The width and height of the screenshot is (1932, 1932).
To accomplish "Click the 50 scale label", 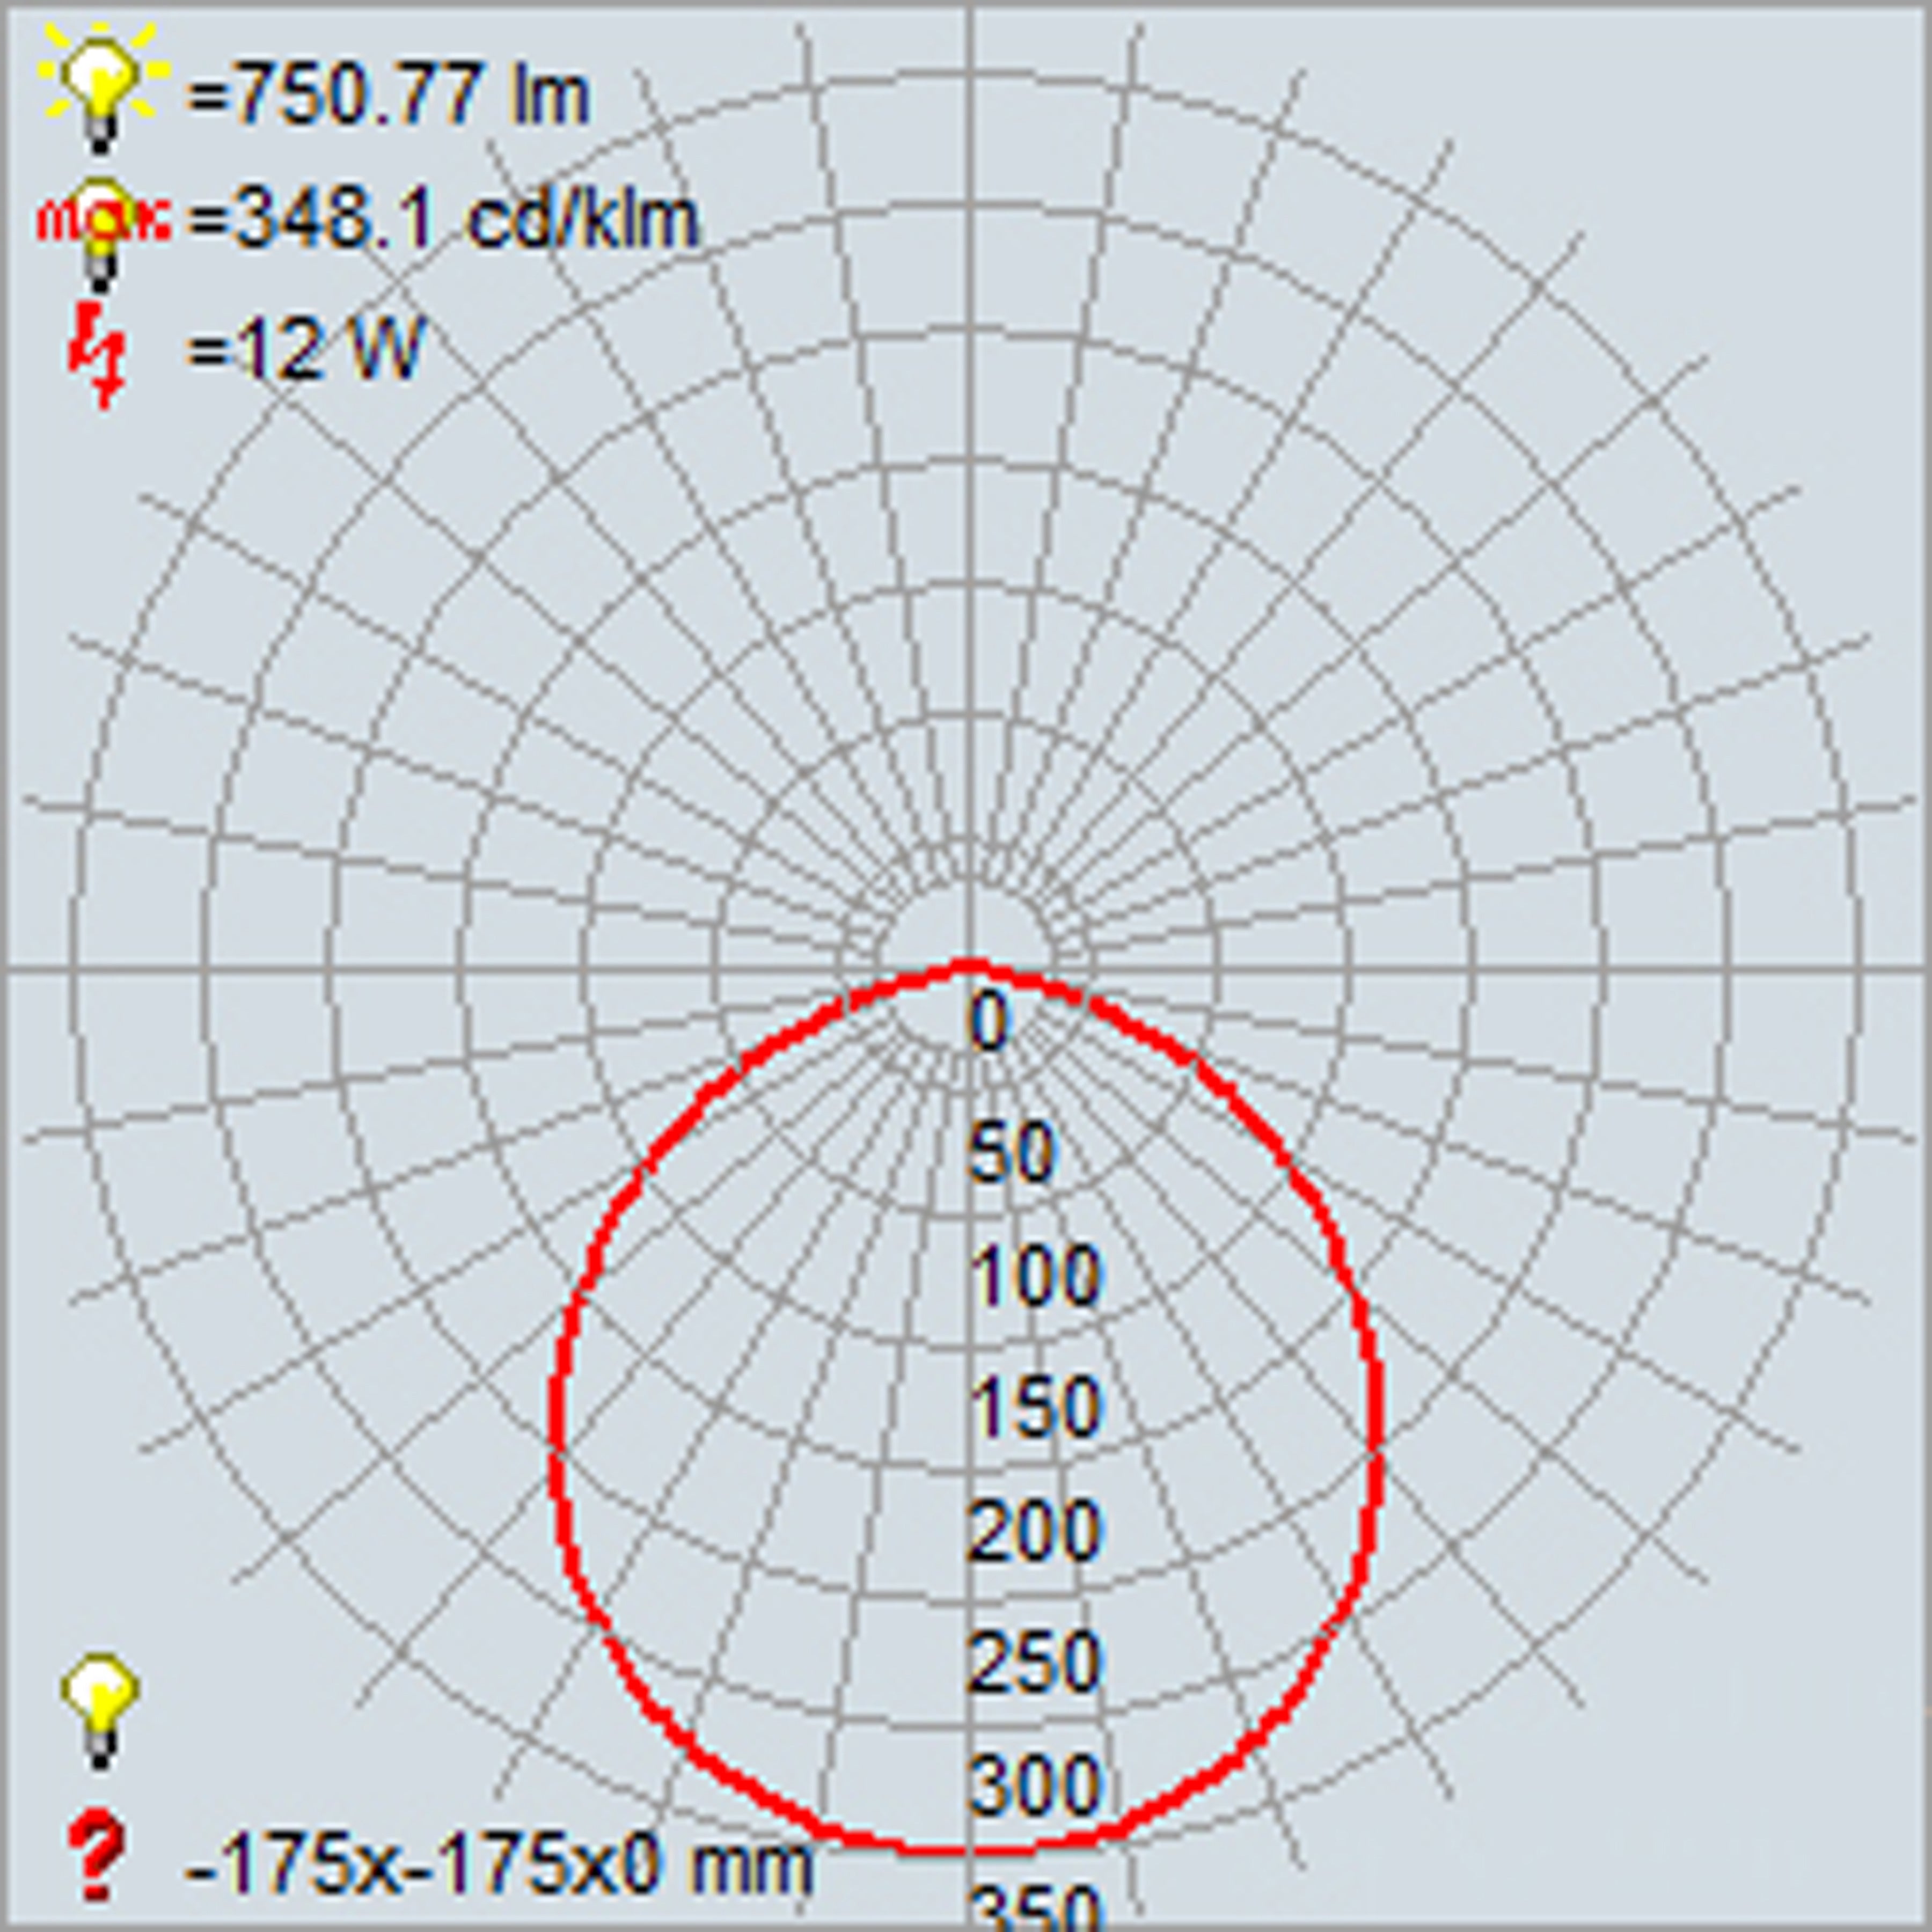I will (1011, 1152).
